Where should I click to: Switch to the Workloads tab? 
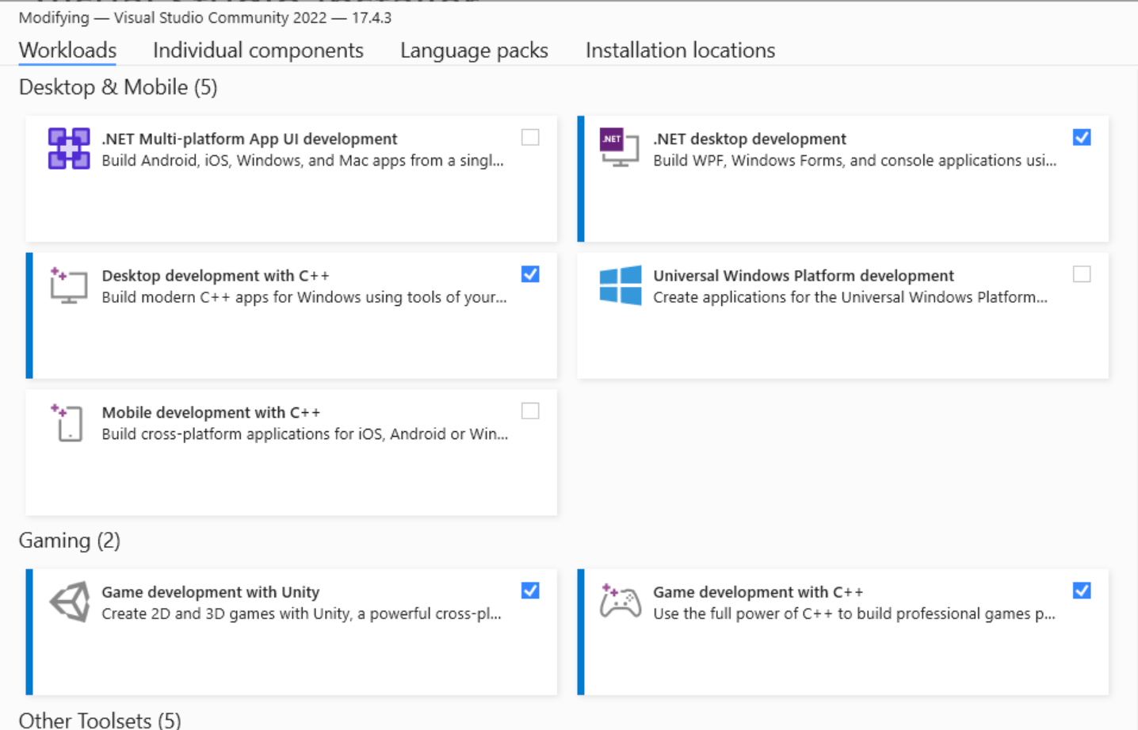point(67,50)
